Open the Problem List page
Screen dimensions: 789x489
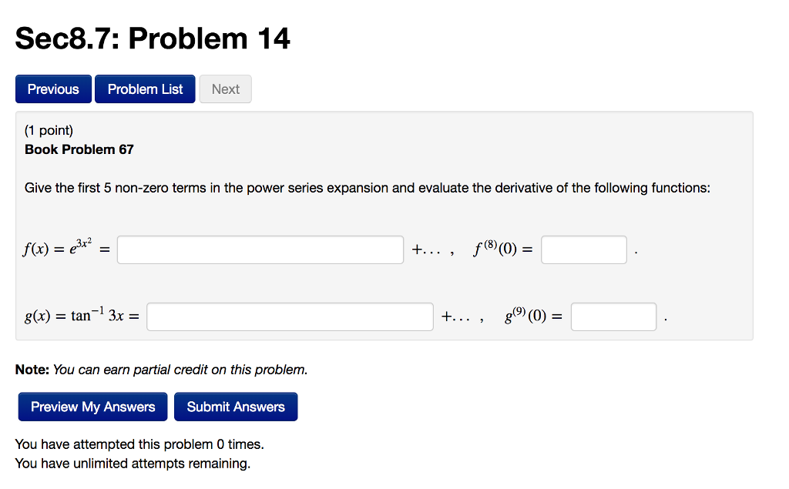(x=144, y=89)
